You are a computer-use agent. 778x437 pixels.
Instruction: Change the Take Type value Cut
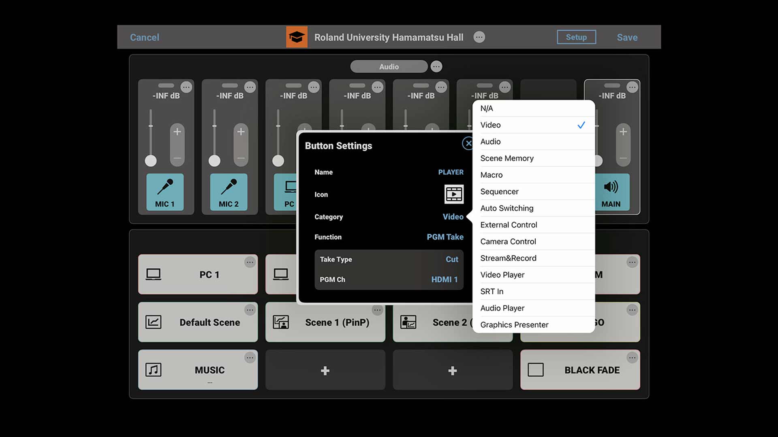451,259
